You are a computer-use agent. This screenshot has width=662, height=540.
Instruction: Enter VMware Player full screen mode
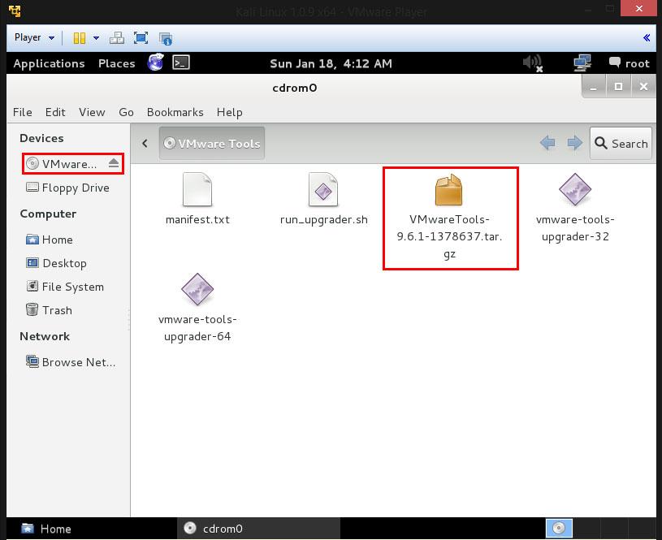pos(141,38)
